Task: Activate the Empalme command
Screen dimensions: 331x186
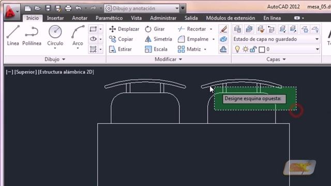Action: pyautogui.click(x=193, y=39)
